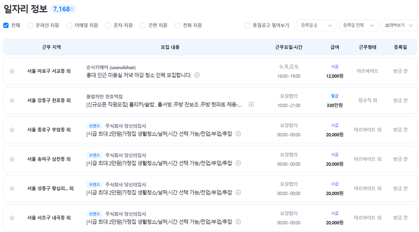The height and width of the screenshot is (232, 419).
Task: Favorite the 서울 성동구 왕십리 listing star
Action: pos(12,189)
